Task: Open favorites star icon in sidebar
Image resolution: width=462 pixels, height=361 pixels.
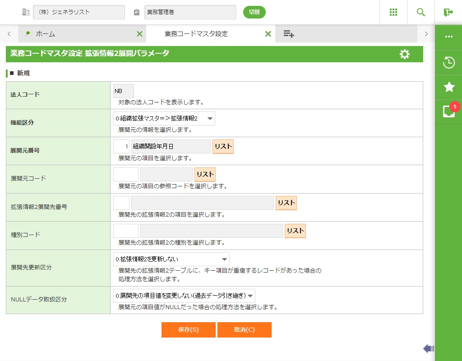Action: tap(448, 87)
